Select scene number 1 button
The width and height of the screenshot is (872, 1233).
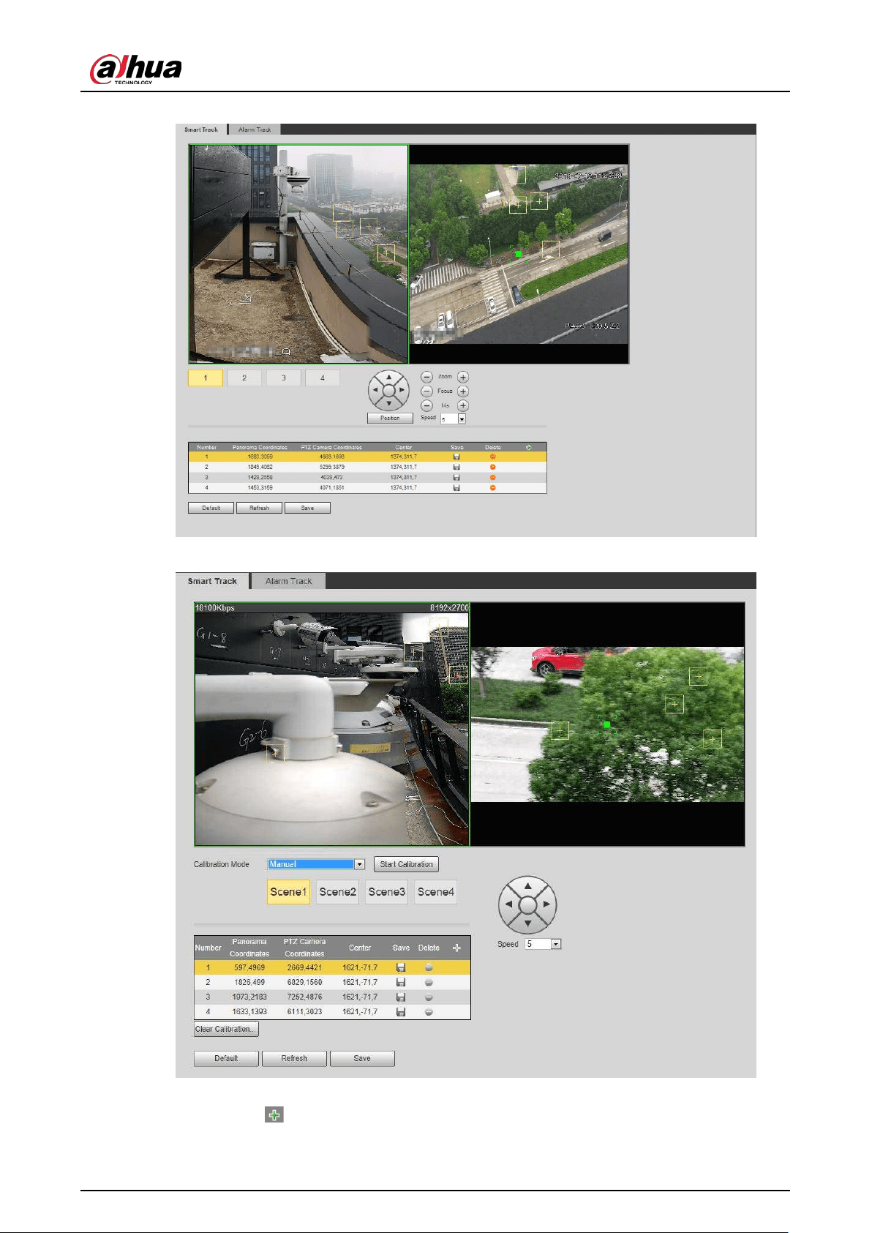(206, 378)
